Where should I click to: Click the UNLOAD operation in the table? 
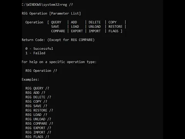pyautogui.click(x=95, y=27)
